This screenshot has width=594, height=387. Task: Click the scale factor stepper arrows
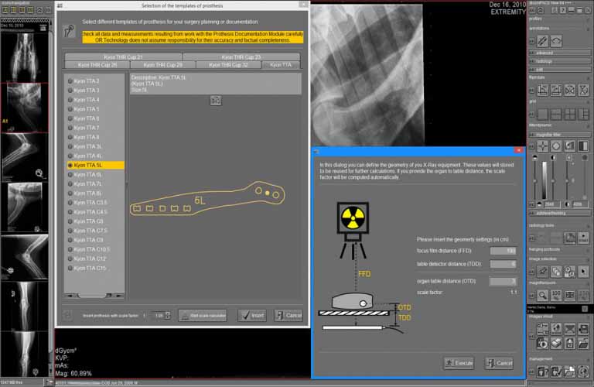168,315
